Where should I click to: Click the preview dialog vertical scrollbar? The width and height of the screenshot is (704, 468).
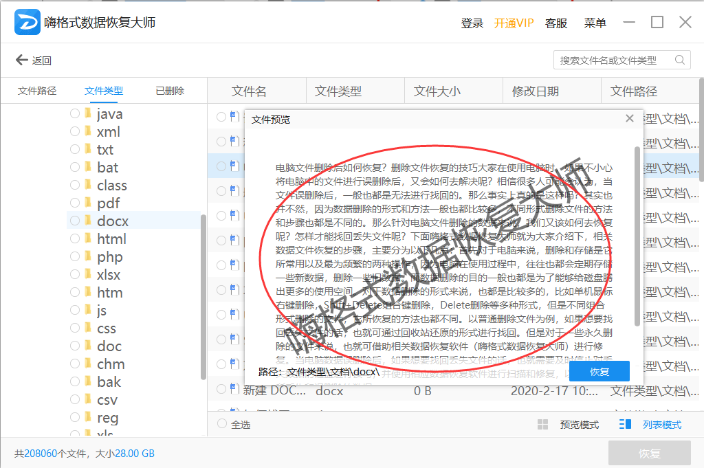pyautogui.click(x=637, y=236)
